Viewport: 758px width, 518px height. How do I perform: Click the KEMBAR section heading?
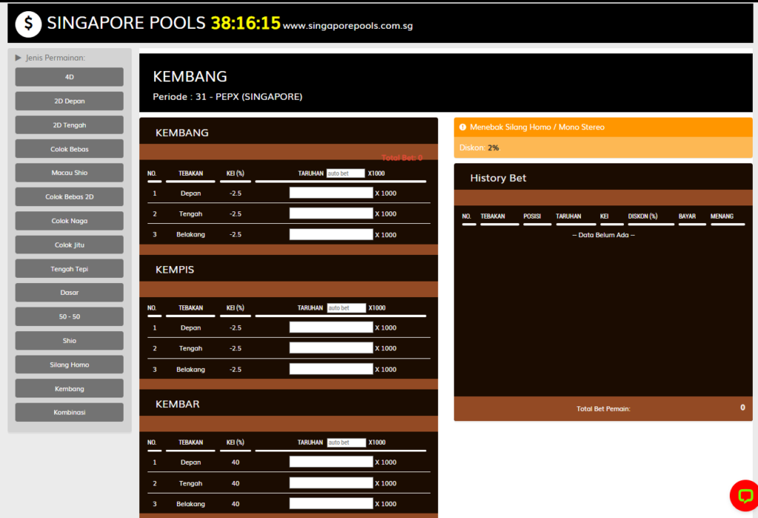(178, 404)
